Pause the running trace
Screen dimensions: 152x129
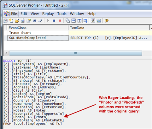[54, 21]
